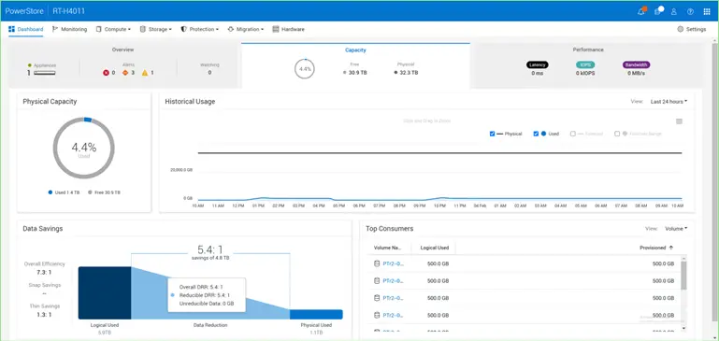Screen dimensions: 719x341
Task: Open the jobs icon in header
Action: click(x=658, y=11)
